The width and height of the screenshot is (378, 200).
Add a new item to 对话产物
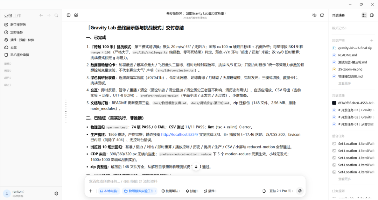pos(372,41)
